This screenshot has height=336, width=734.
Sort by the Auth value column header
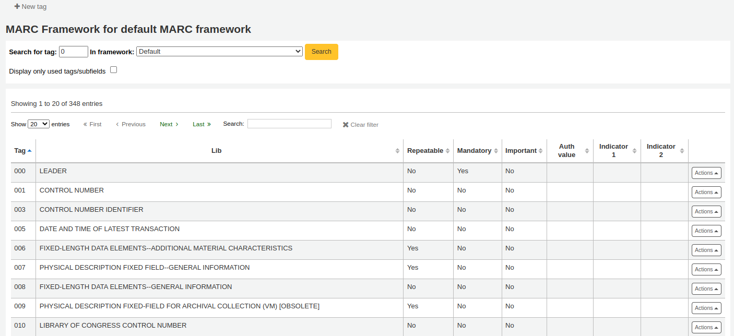[x=570, y=151]
